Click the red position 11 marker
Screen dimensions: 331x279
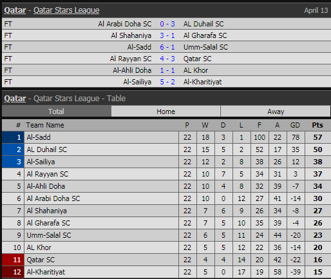pos(13,260)
